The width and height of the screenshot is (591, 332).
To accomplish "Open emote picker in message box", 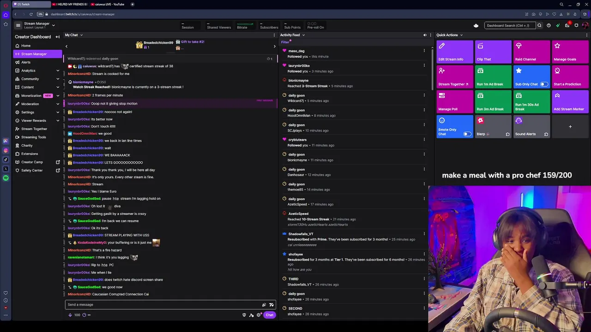I will click(x=271, y=304).
